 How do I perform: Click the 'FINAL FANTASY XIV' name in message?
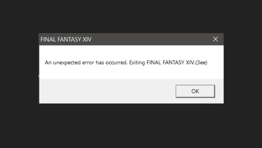[171, 62]
